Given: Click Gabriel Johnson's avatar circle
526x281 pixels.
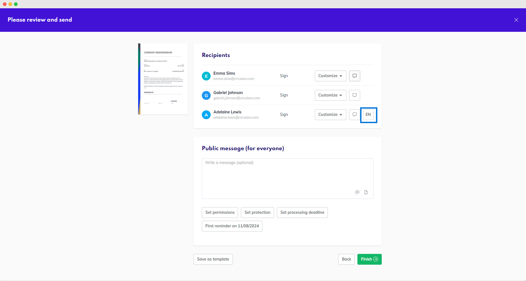Looking at the screenshot, I should (x=206, y=95).
